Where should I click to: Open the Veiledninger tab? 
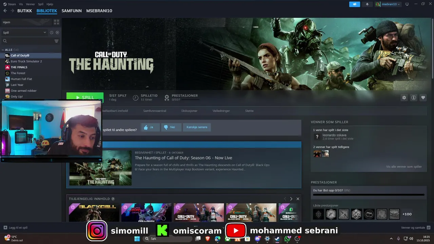tap(221, 111)
